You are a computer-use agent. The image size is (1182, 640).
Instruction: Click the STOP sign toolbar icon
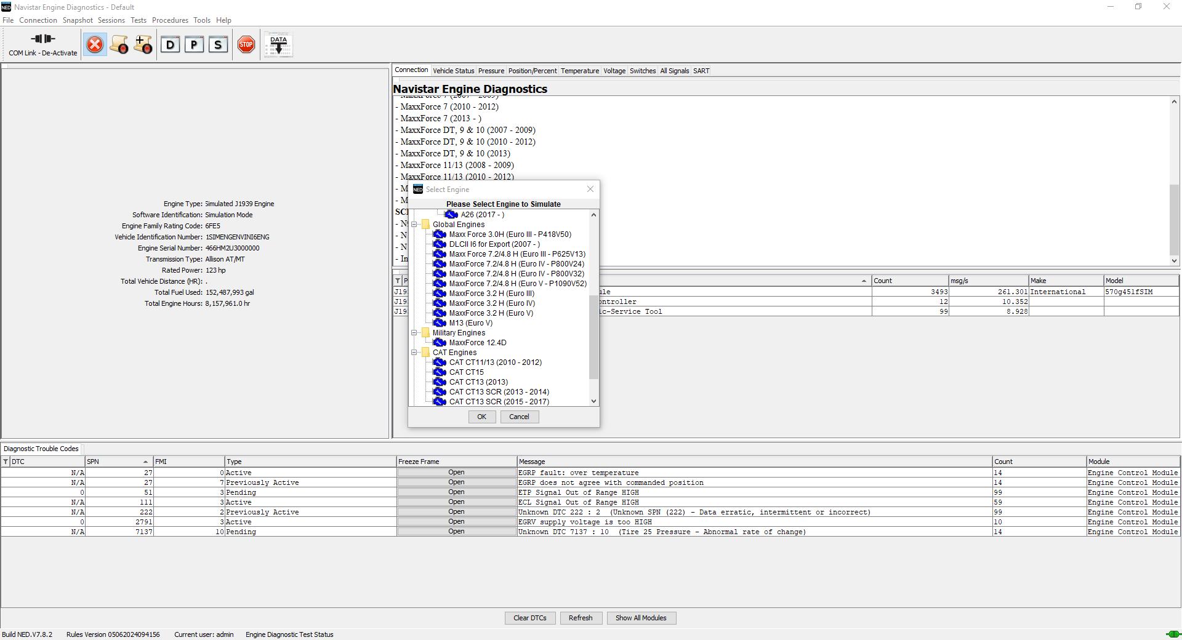click(246, 44)
